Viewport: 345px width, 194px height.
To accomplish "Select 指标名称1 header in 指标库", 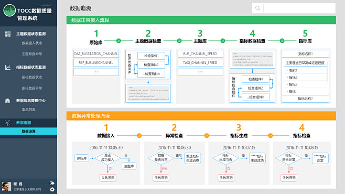I will [305, 54].
